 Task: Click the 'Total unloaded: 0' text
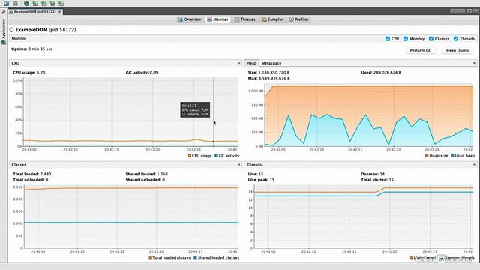click(30, 180)
